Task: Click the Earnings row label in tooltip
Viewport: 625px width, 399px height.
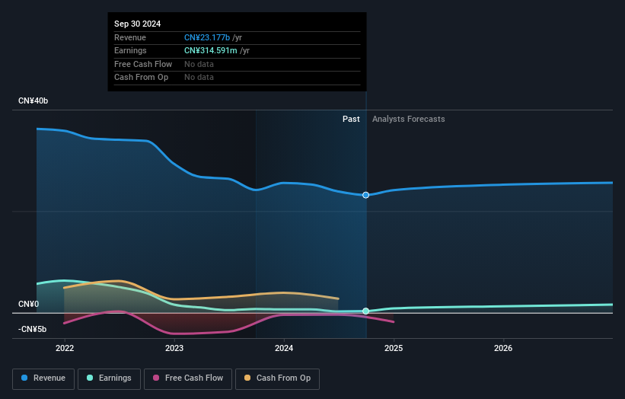Action: coord(130,50)
